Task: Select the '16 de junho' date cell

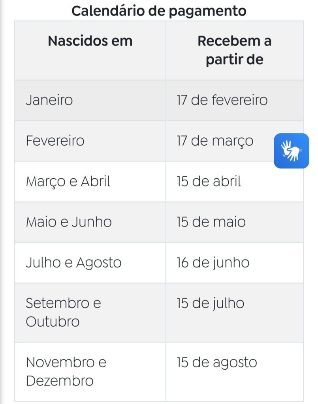Action: pyautogui.click(x=234, y=263)
